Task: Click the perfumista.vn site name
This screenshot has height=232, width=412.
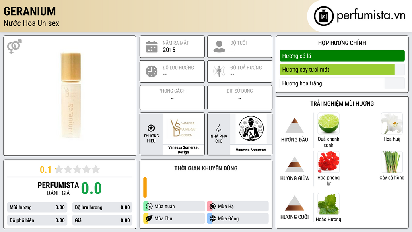Action: [371, 16]
